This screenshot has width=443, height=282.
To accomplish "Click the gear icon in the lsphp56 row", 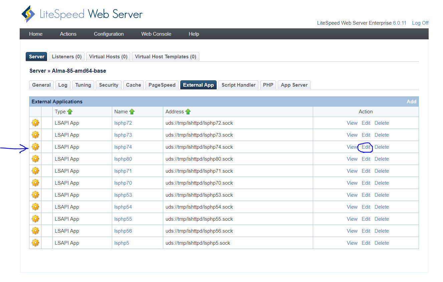I will click(35, 231).
